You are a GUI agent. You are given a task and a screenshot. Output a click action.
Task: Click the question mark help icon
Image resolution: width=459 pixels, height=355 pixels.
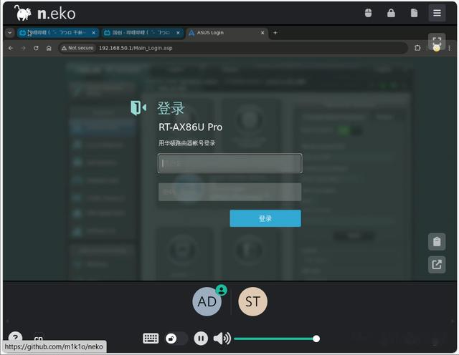click(15, 338)
